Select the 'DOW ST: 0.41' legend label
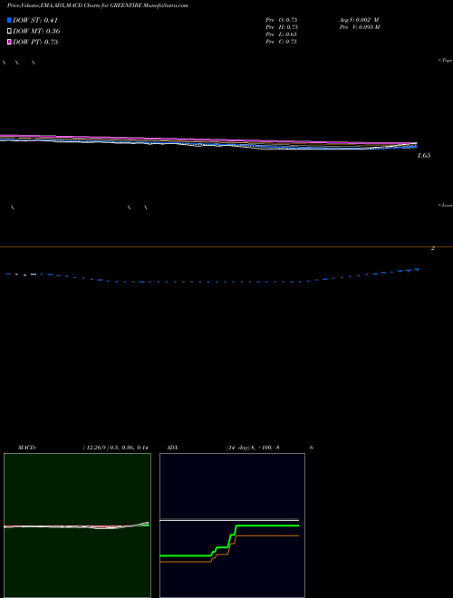Image resolution: width=453 pixels, height=598 pixels. pyautogui.click(x=35, y=20)
